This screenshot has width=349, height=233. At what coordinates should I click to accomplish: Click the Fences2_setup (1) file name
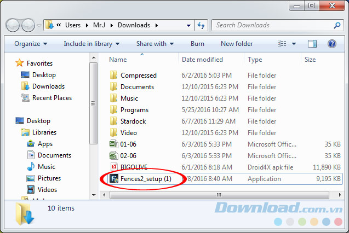pyautogui.click(x=146, y=179)
